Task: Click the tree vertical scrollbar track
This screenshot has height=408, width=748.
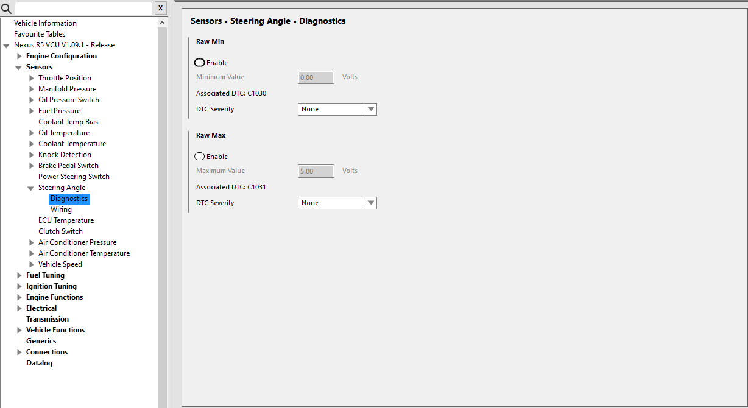Action: click(162, 218)
